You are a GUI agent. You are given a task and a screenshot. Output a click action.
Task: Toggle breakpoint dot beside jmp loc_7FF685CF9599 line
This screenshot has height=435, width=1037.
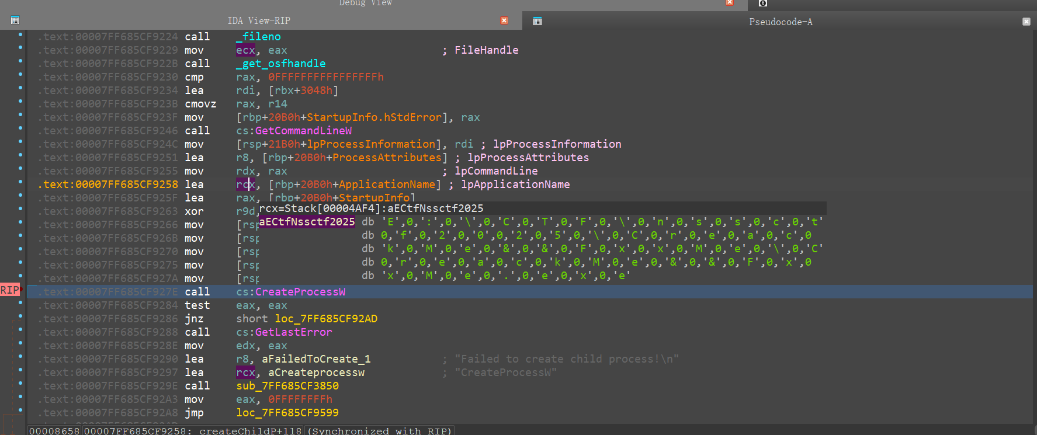pos(20,410)
